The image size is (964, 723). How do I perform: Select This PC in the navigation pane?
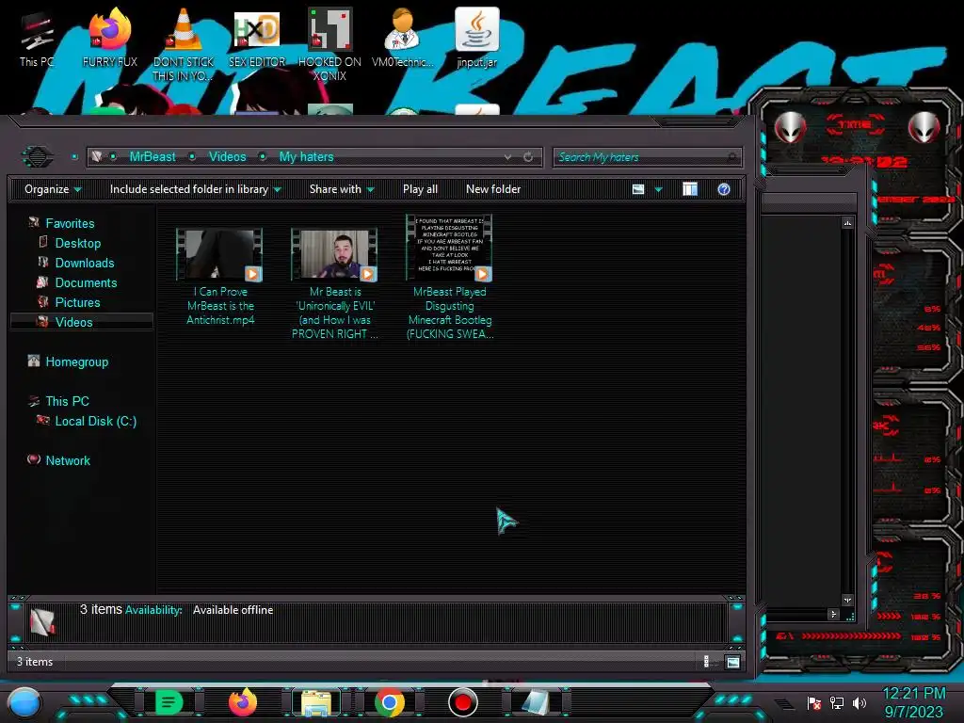[x=67, y=401]
